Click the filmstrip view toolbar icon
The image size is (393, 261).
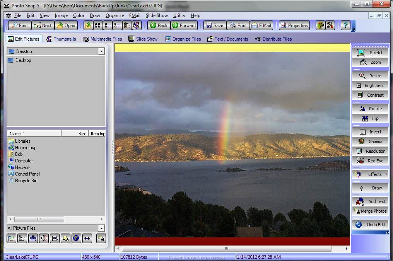[137, 25]
